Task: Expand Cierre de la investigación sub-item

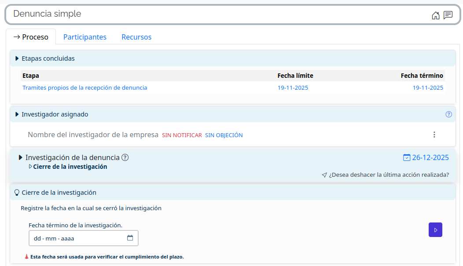Action: 30,167
